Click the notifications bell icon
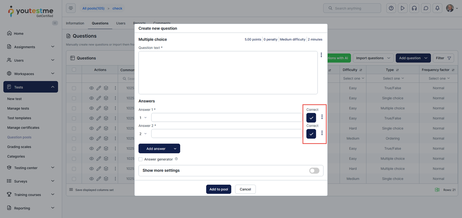Screen dimensions: 462x218 click(x=437, y=8)
